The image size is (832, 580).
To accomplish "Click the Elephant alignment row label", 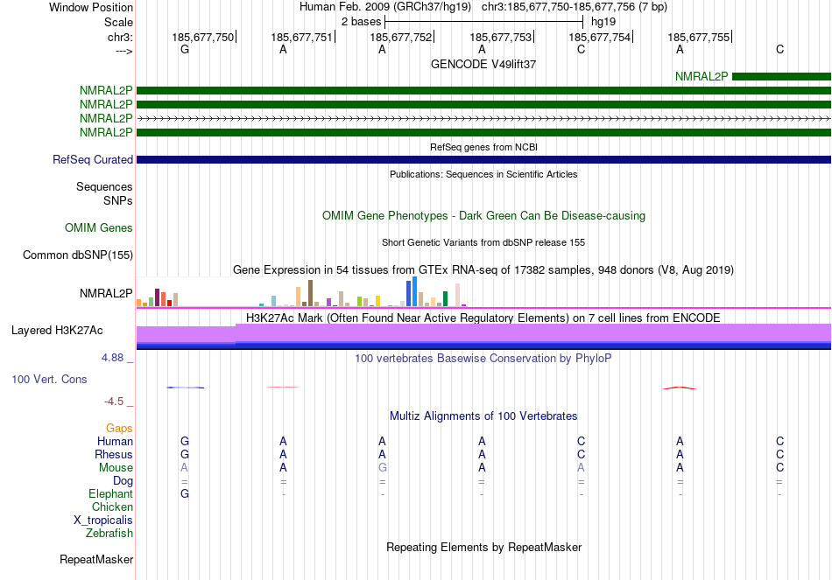I will [x=110, y=493].
